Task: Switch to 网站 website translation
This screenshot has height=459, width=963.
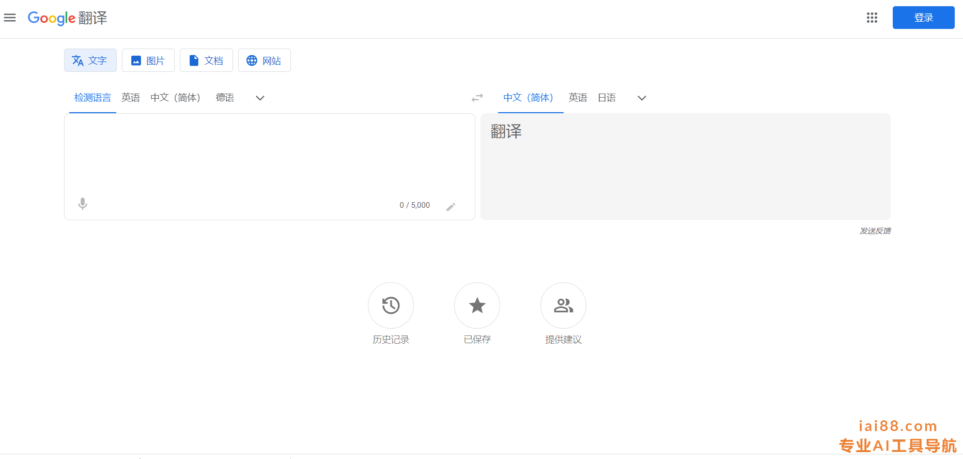Action: (264, 60)
